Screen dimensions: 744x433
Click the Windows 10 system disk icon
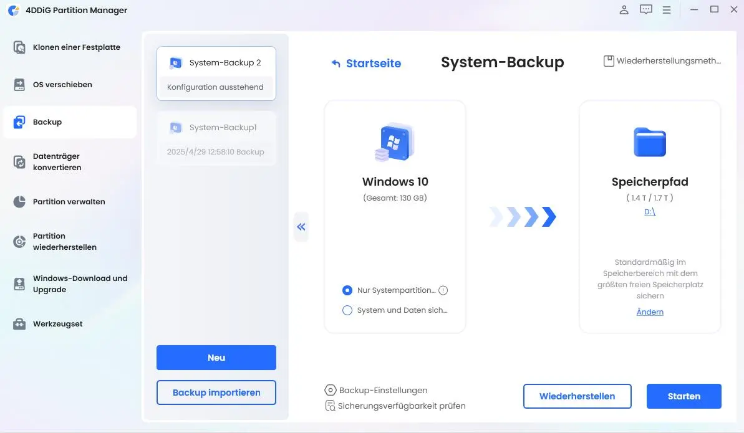click(395, 142)
